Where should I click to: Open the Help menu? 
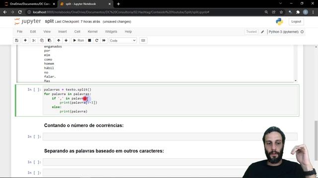(x=128, y=32)
